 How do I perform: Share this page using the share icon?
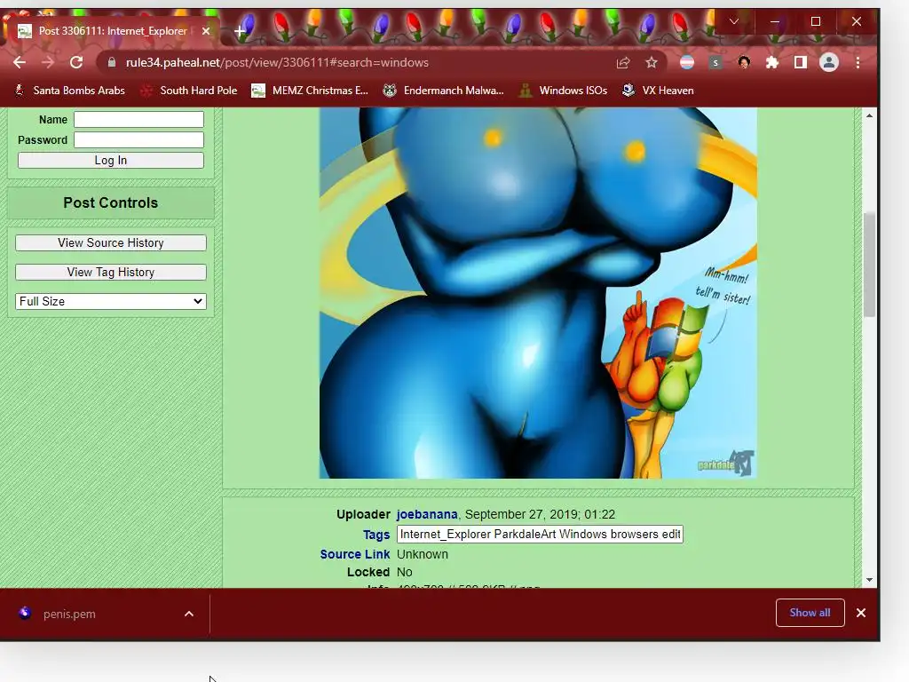pos(623,63)
